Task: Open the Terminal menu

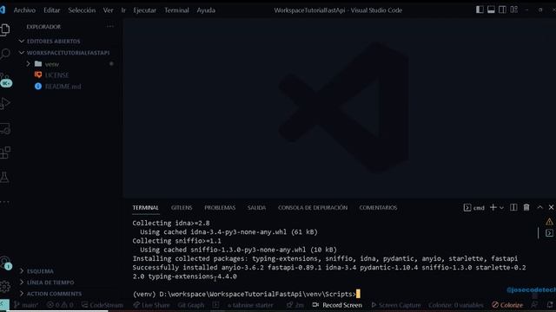Action: [x=176, y=10]
